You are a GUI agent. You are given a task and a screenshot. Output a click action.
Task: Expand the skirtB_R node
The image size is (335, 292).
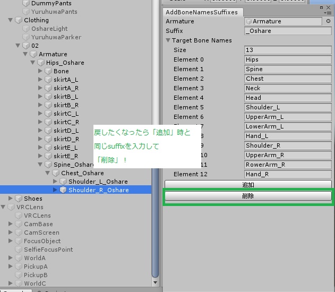pos(40,105)
